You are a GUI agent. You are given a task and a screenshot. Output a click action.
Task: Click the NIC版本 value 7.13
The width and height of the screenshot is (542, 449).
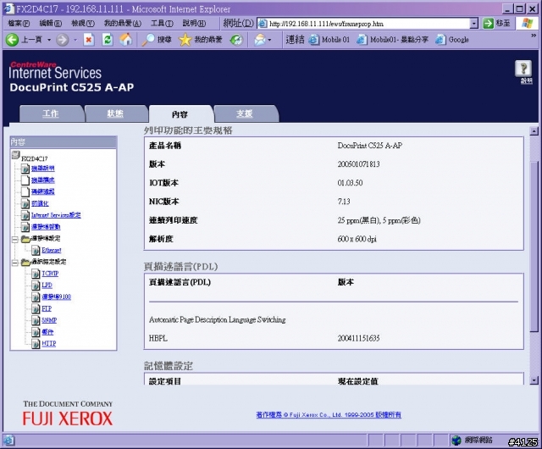(344, 202)
